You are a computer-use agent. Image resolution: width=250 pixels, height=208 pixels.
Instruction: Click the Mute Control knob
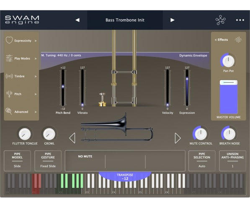(x=201, y=134)
